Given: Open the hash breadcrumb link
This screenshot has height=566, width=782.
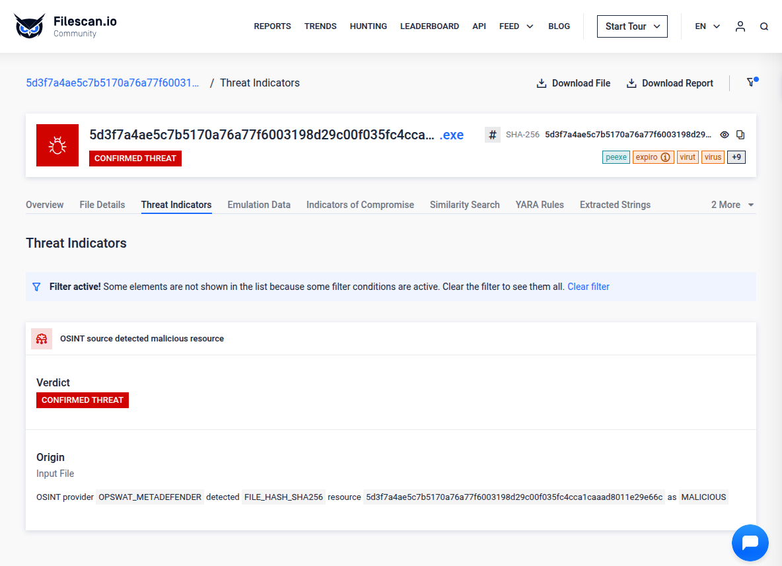Looking at the screenshot, I should coord(112,83).
